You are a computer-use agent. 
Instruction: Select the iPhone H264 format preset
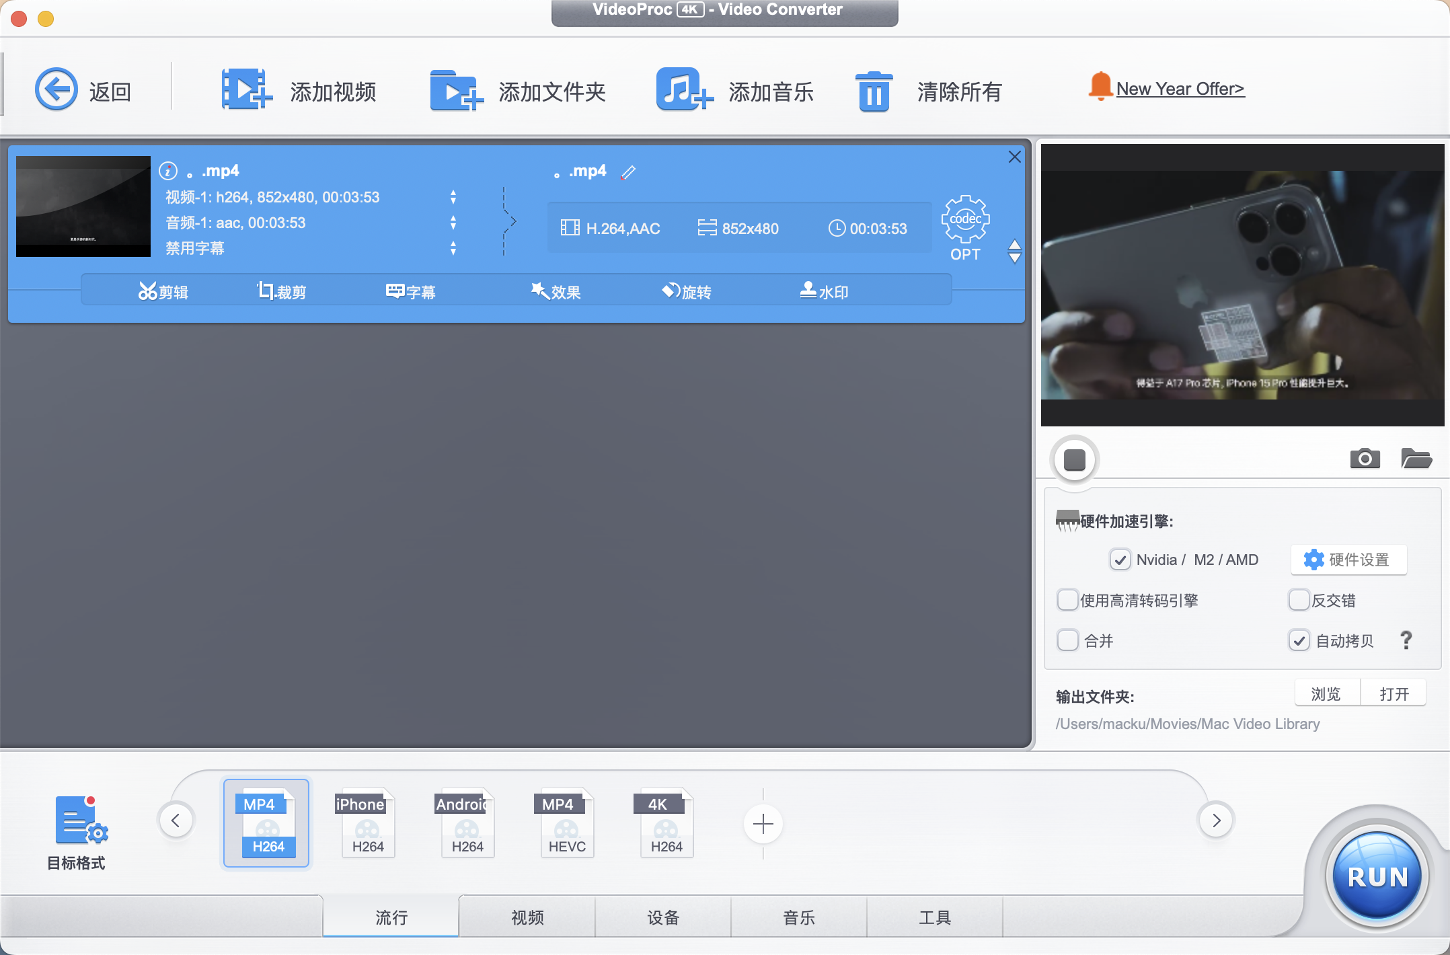[x=365, y=823]
